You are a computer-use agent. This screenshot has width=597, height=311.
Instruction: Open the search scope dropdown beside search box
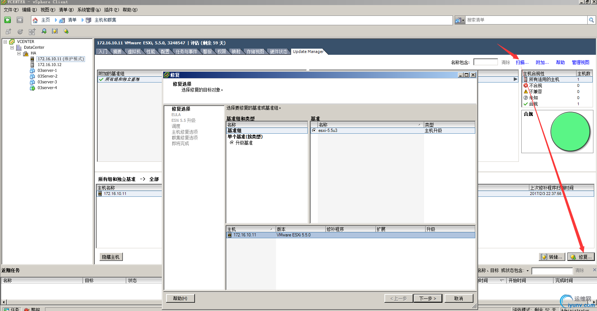[460, 20]
